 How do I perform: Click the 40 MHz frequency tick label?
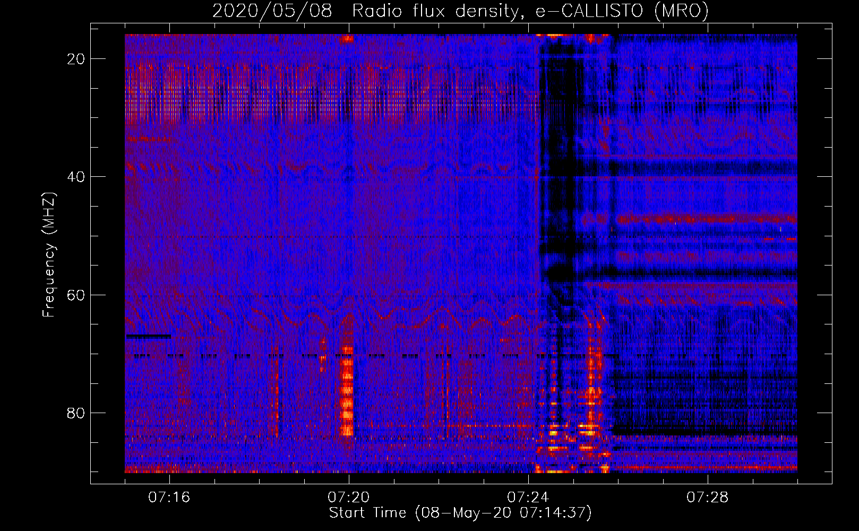(76, 177)
